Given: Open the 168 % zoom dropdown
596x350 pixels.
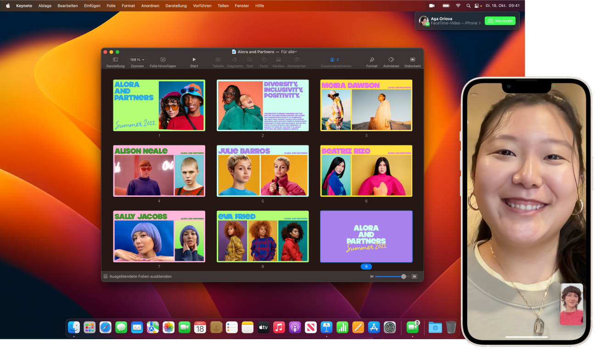Looking at the screenshot, I should [x=137, y=59].
